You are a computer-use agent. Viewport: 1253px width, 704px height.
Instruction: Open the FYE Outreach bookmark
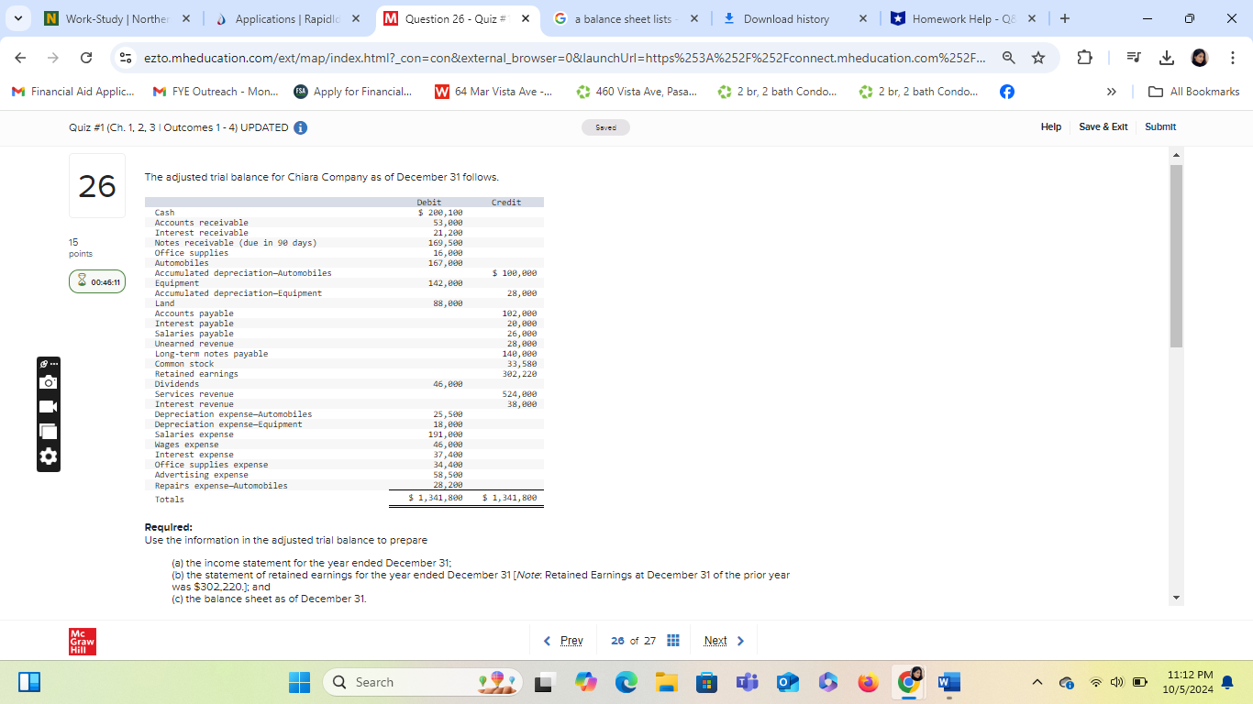(215, 92)
